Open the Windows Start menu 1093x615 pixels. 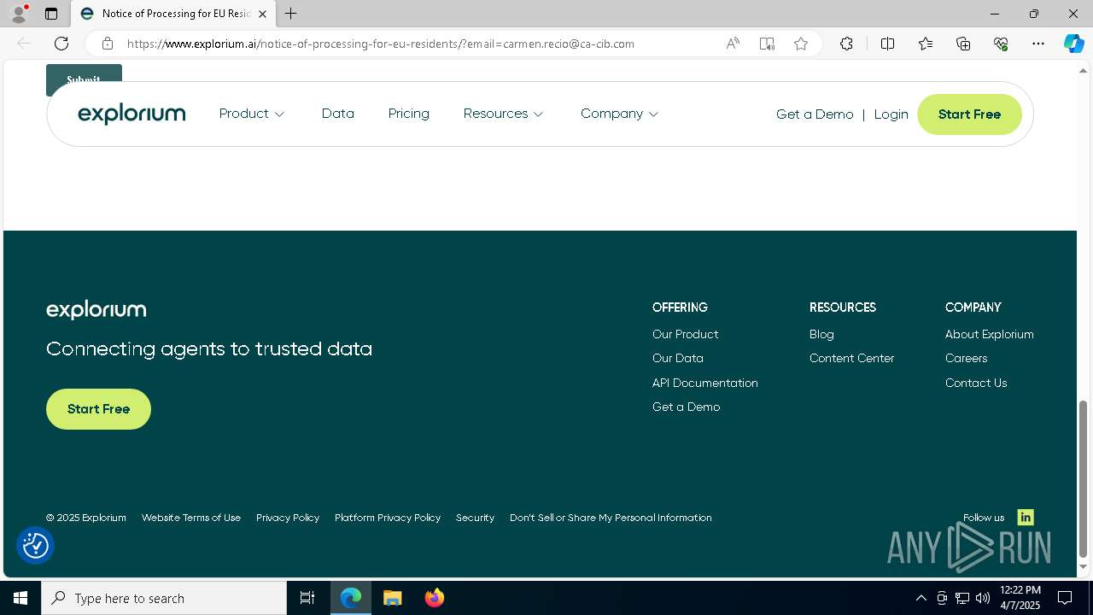pyautogui.click(x=20, y=598)
